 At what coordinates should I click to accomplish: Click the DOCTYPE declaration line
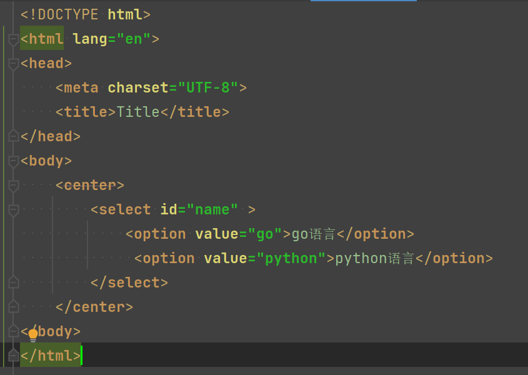(x=86, y=14)
